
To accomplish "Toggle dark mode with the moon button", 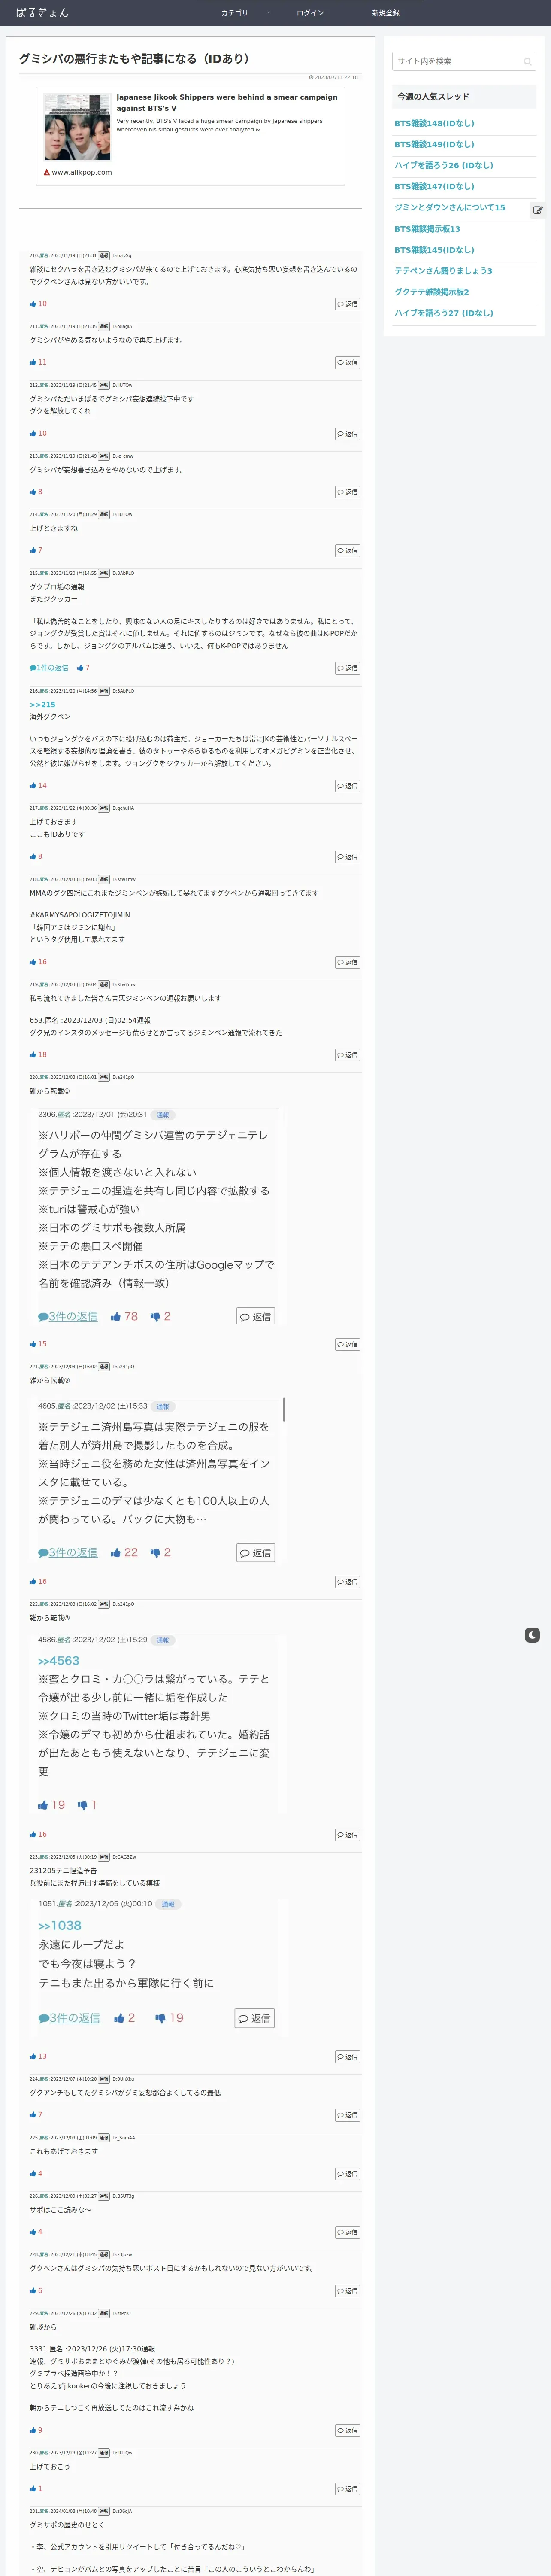I will pos(532,1635).
